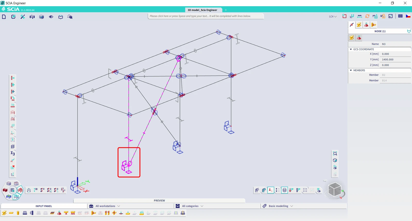The width and height of the screenshot is (412, 221).
Task: Open the All workstations dropdown
Action: (105, 206)
